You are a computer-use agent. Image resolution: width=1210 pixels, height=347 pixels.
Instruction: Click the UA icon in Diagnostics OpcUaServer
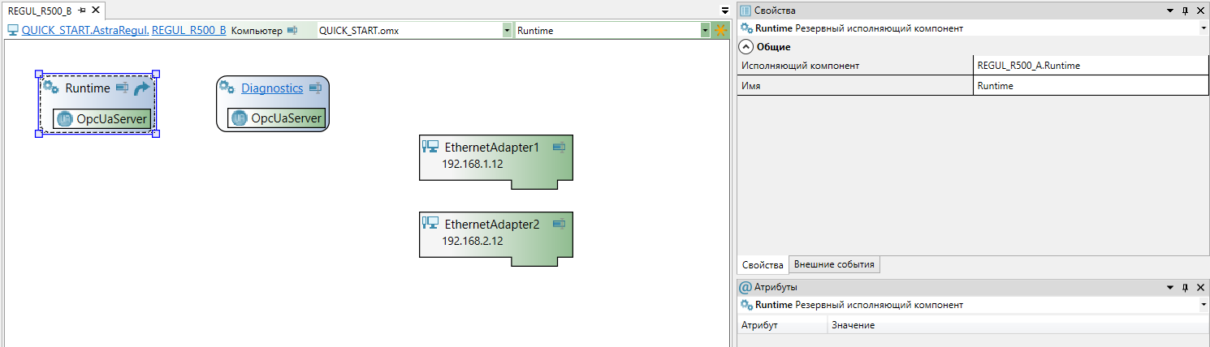pyautogui.click(x=240, y=118)
